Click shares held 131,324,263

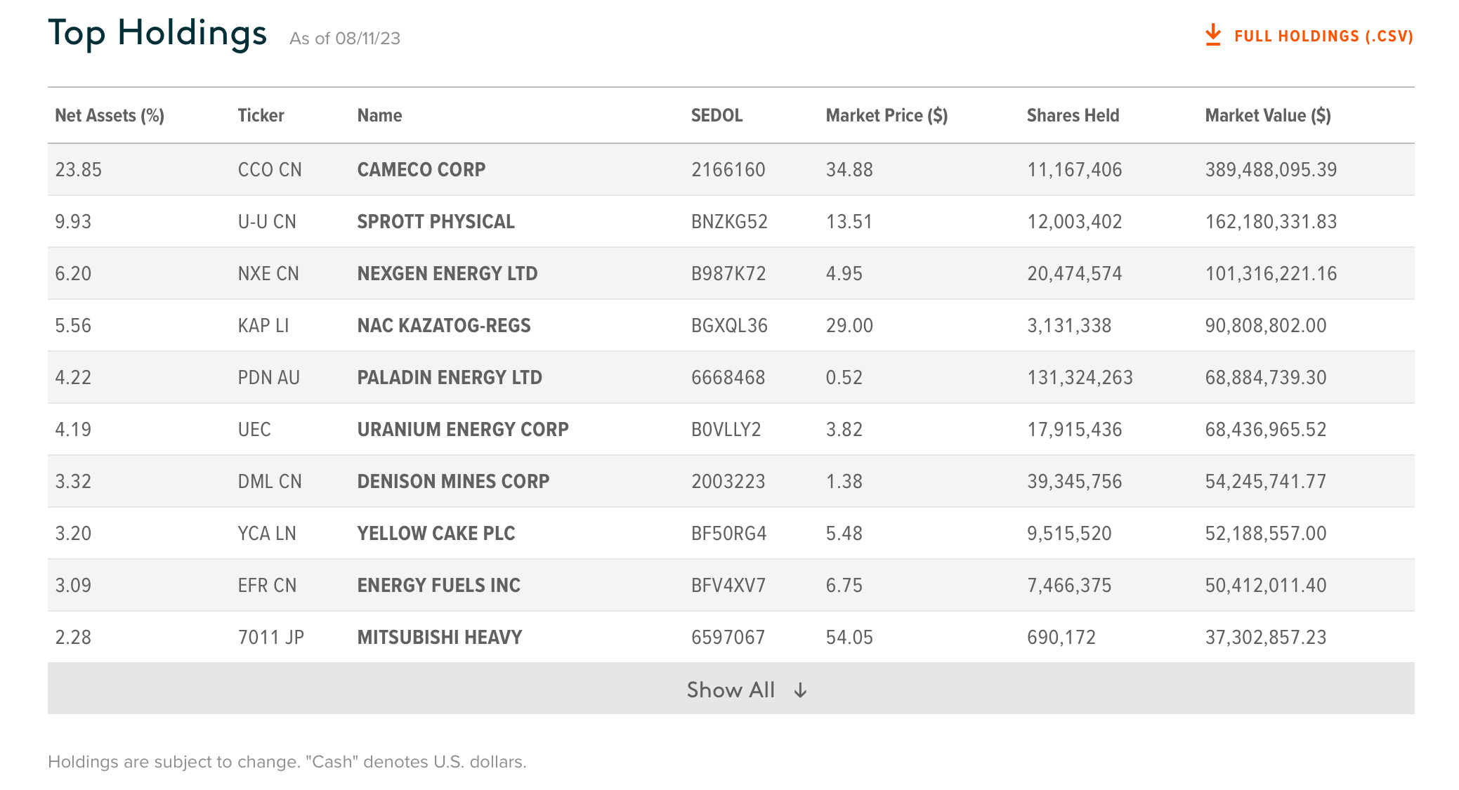[x=1080, y=378]
